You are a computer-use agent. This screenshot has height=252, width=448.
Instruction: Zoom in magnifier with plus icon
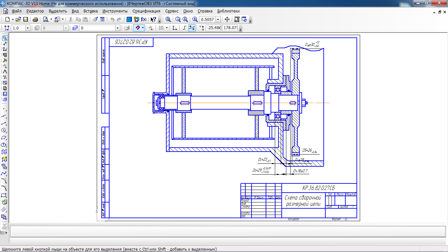195,19
